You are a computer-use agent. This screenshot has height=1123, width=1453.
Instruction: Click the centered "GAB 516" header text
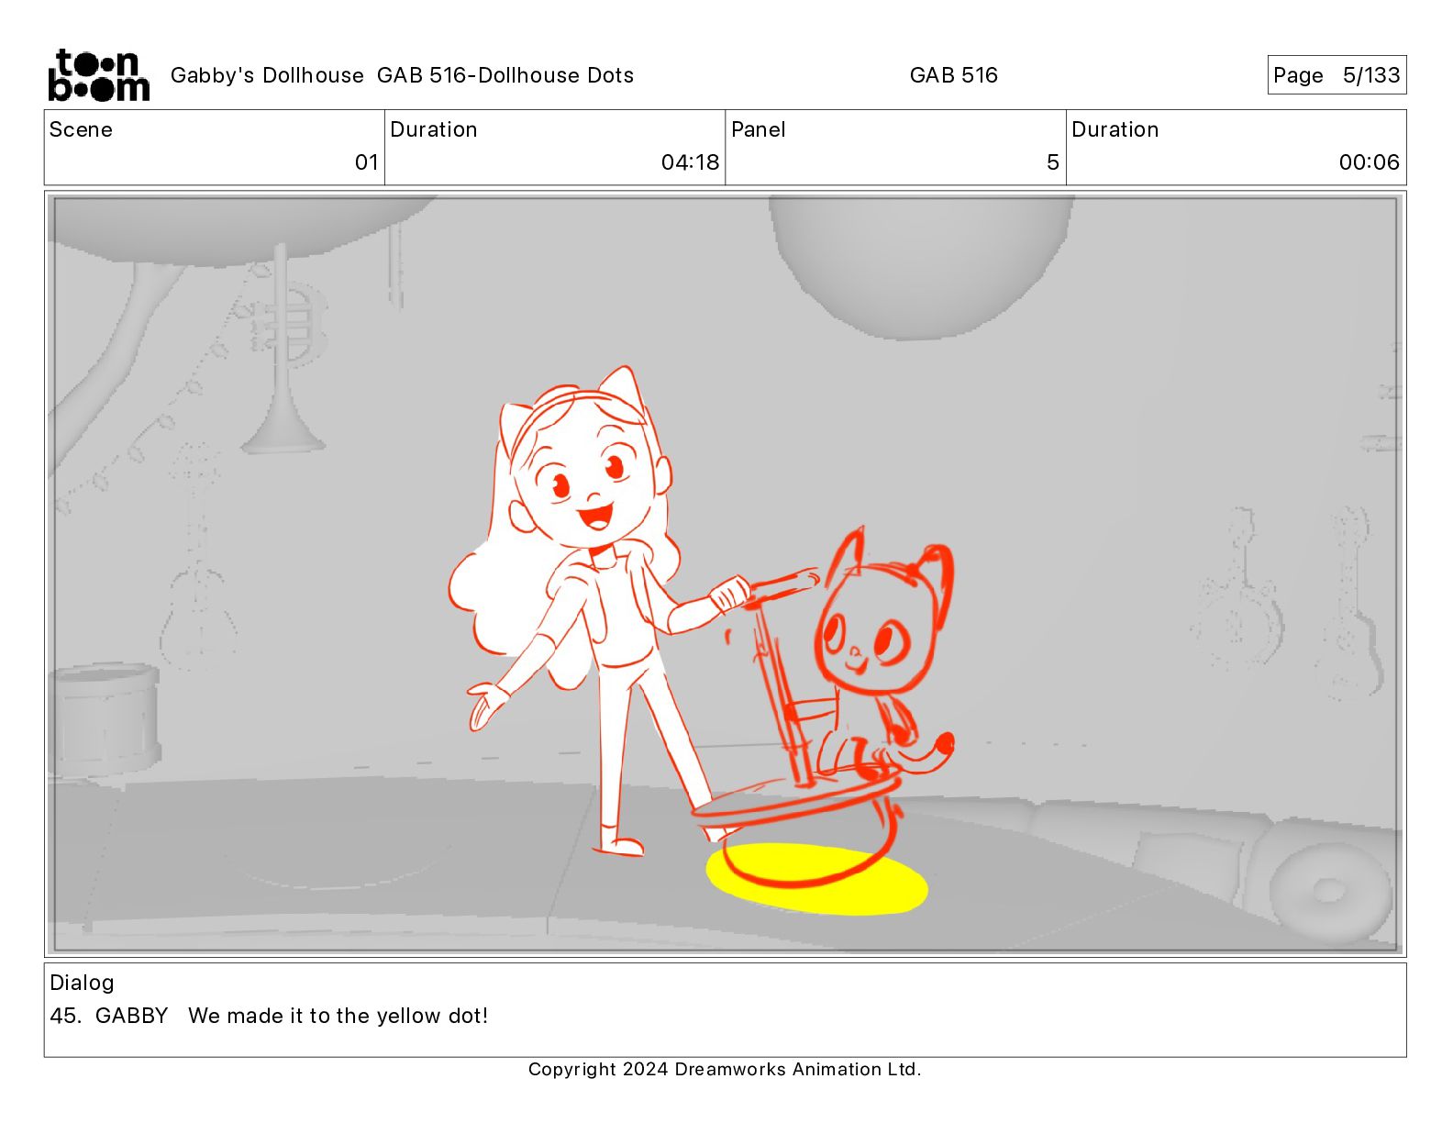(x=953, y=75)
